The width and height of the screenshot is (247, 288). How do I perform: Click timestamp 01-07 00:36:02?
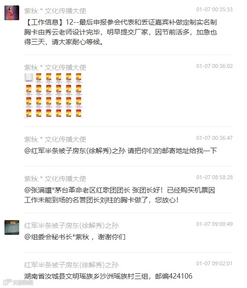pos(215,66)
